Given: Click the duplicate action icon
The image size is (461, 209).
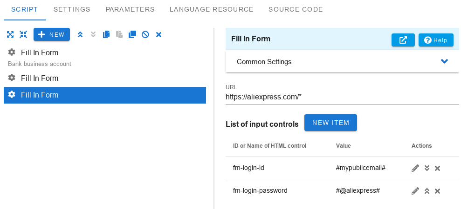Looking at the screenshot, I should coord(132,34).
